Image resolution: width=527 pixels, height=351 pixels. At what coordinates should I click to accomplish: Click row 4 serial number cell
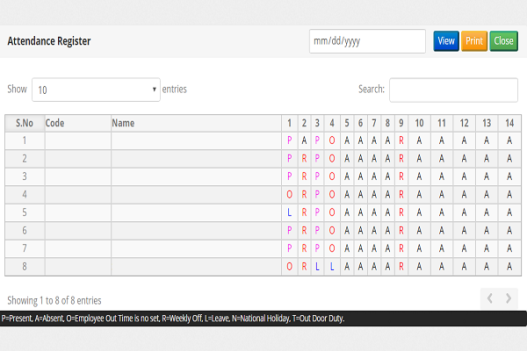pyautogui.click(x=25, y=195)
